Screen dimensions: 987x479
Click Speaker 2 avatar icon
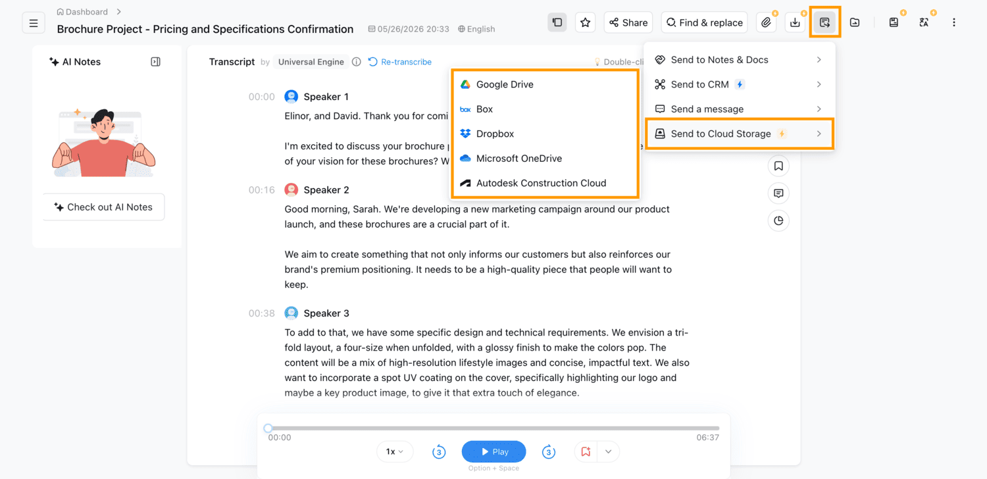click(x=291, y=190)
